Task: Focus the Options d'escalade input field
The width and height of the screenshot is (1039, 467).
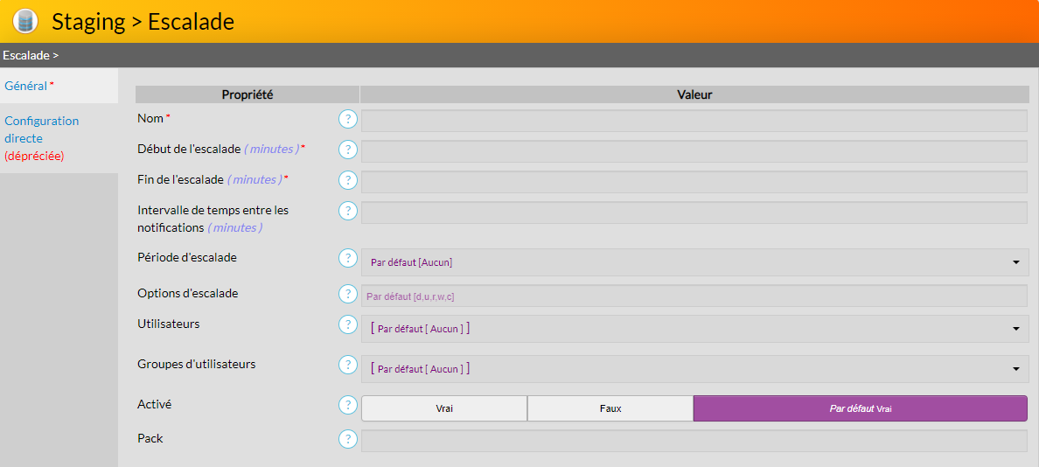Action: (694, 296)
